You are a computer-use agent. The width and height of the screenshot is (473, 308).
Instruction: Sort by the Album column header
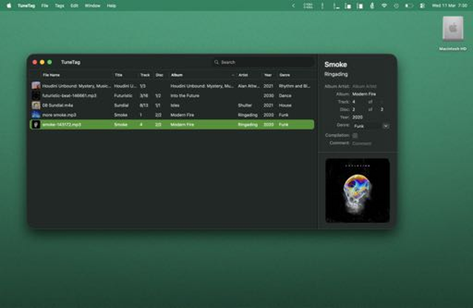(x=177, y=75)
